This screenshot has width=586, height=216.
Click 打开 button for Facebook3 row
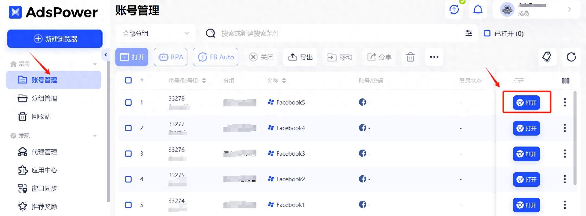(526, 154)
